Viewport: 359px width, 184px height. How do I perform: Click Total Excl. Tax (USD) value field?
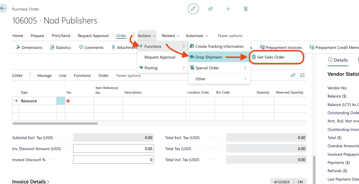coord(266,138)
